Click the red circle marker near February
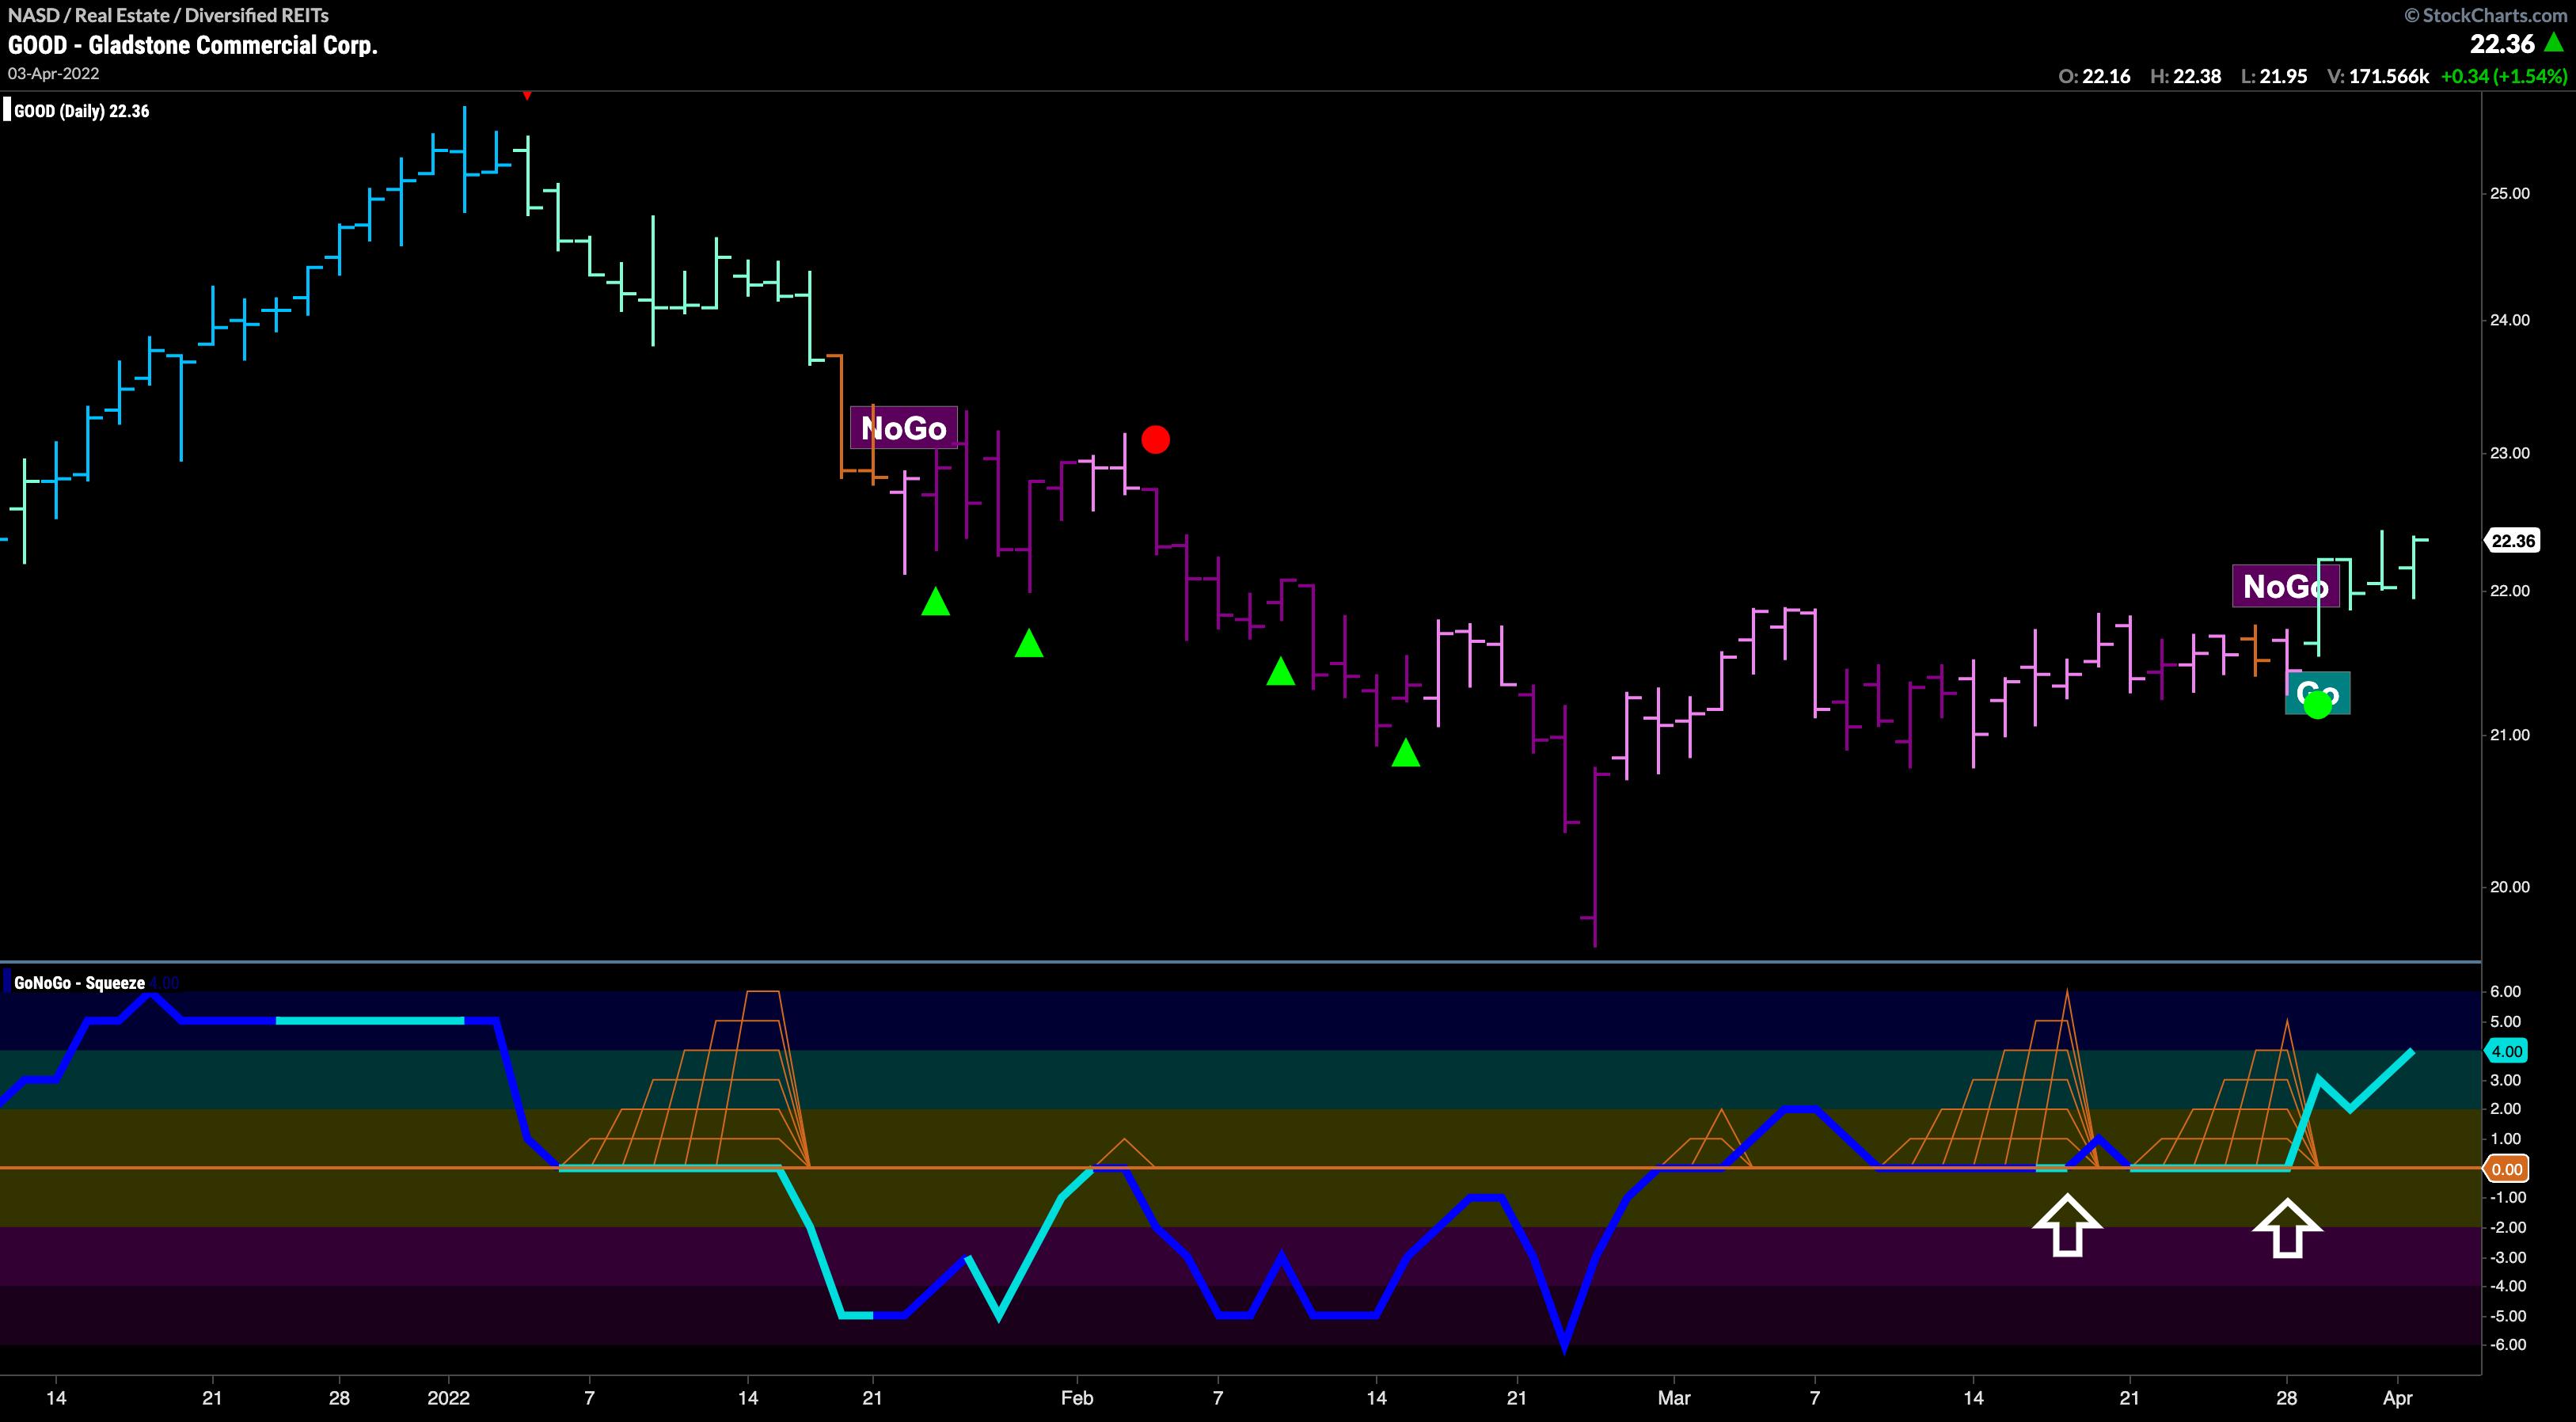Screen dimensions: 2576x1422 (1155, 440)
